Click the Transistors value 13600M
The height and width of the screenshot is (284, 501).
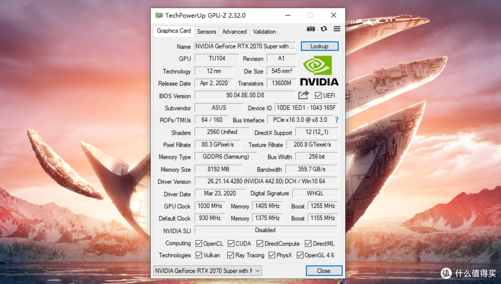(282, 83)
